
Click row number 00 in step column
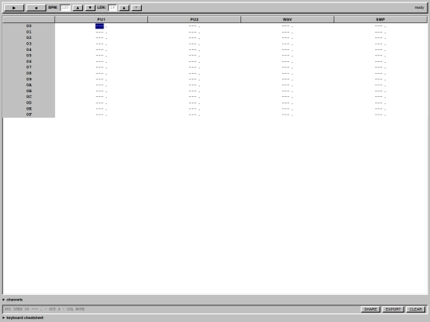(29, 26)
